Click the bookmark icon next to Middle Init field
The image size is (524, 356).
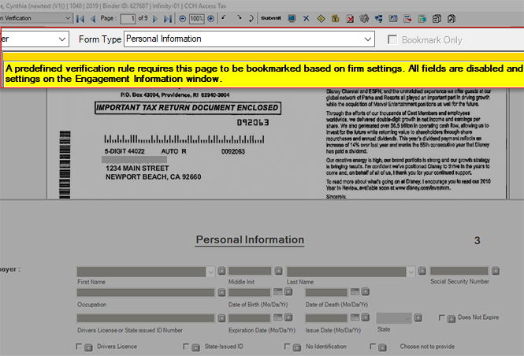[x=279, y=271]
